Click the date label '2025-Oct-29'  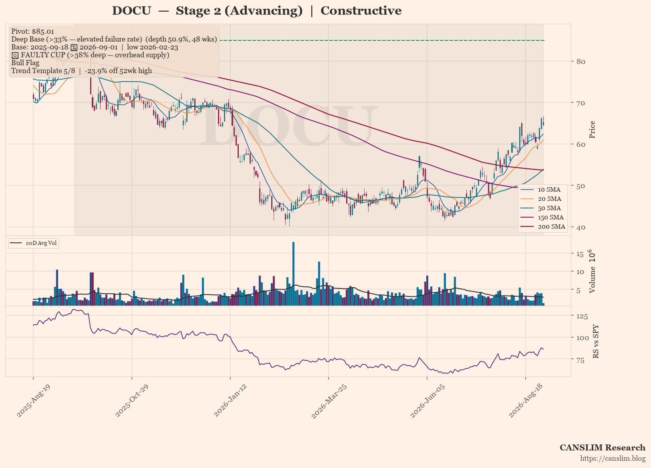[x=132, y=402]
